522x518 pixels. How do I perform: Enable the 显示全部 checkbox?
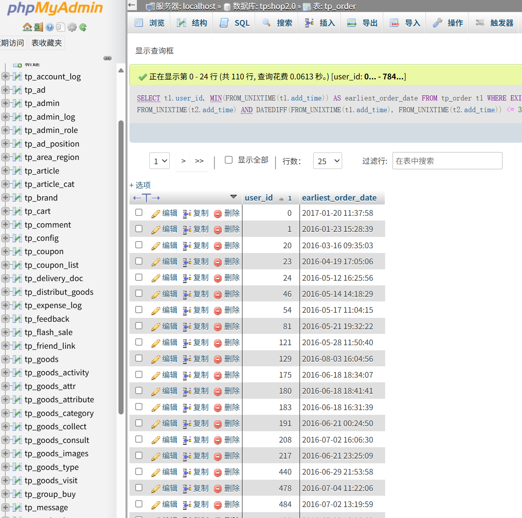[229, 160]
